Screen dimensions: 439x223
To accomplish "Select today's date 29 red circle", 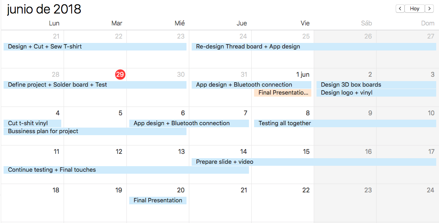I will point(120,74).
